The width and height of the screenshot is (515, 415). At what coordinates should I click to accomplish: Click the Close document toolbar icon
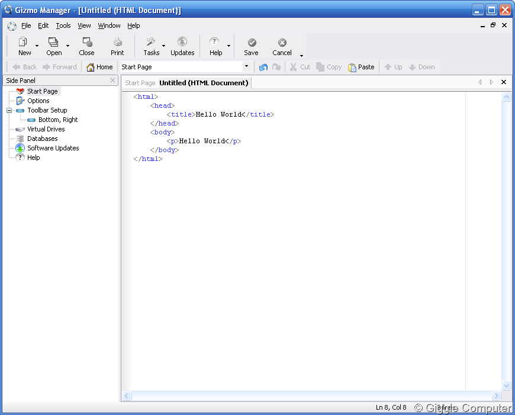(x=87, y=41)
